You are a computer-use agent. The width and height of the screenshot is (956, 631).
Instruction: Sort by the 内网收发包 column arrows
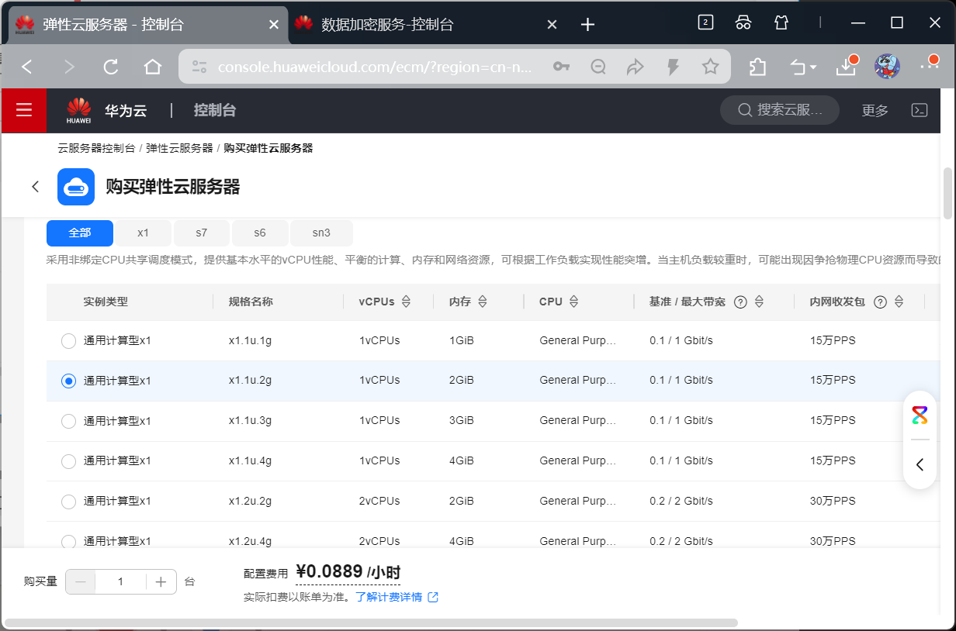(899, 302)
